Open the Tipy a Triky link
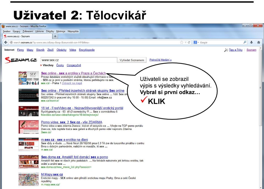 click(236, 50)
